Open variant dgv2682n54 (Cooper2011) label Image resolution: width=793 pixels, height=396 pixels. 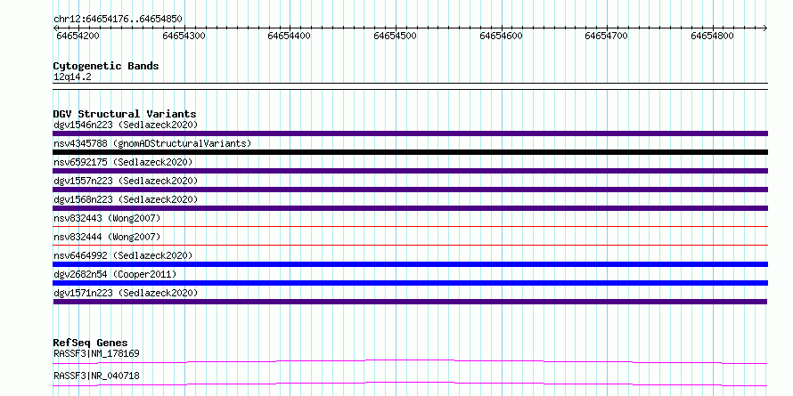[115, 274]
